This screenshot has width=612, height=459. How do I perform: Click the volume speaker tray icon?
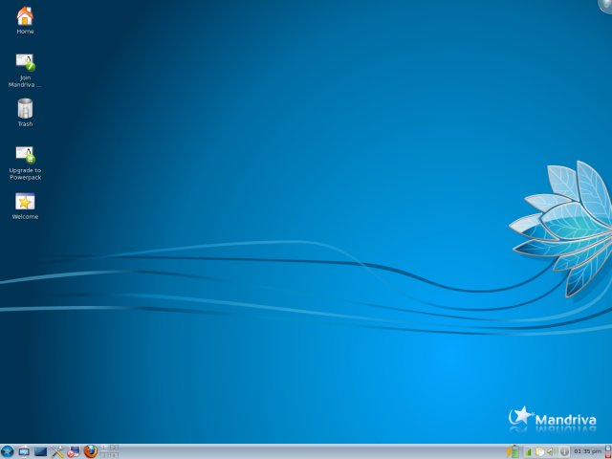coord(552,452)
